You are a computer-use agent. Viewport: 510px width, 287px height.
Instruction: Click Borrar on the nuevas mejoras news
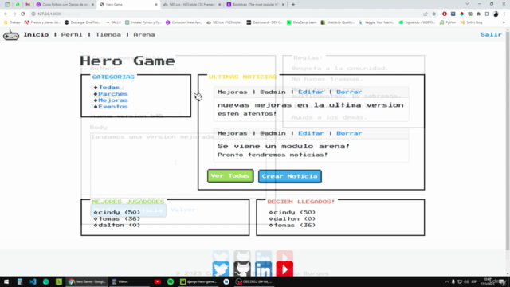point(349,92)
